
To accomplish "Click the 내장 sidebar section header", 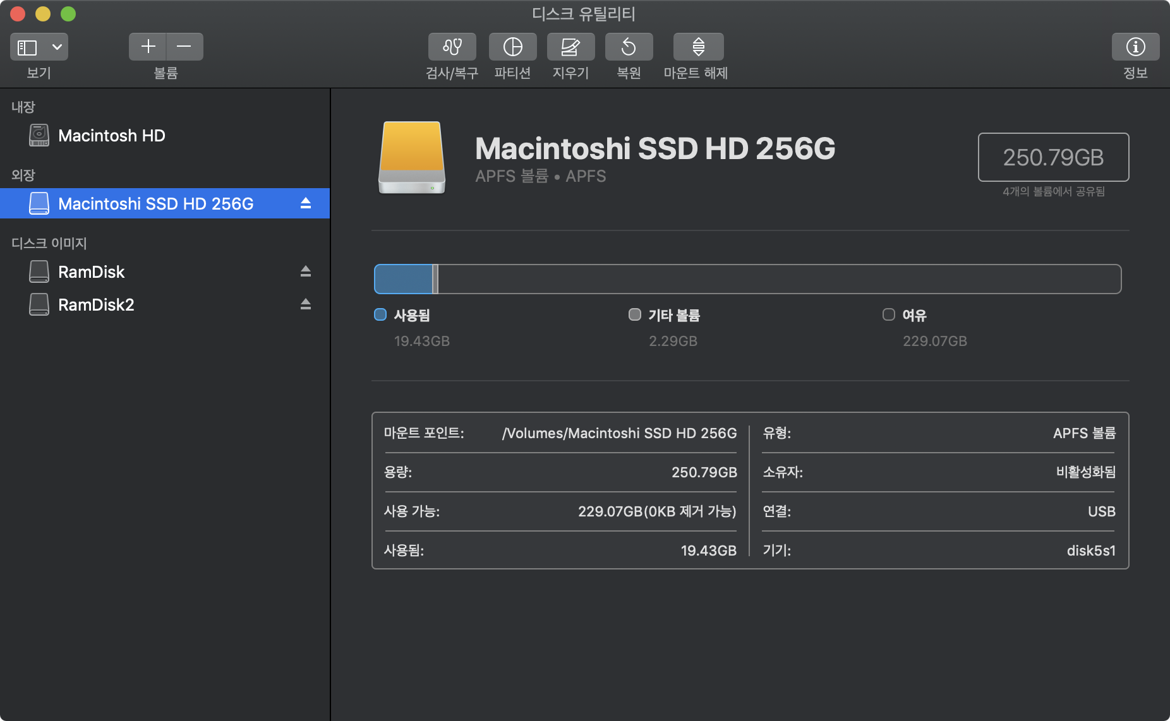I will click(23, 107).
